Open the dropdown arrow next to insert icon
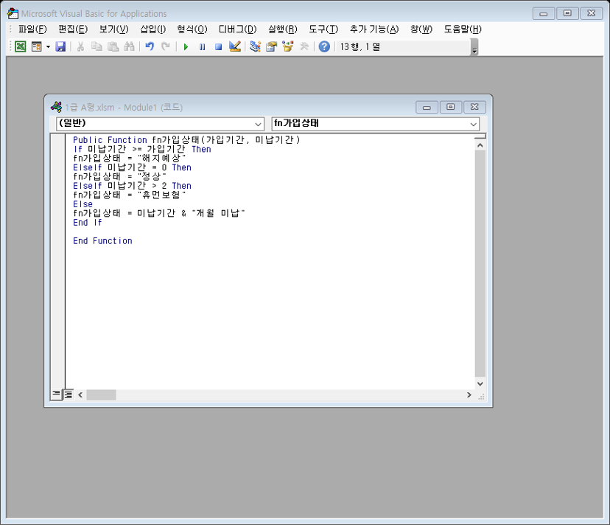The width and height of the screenshot is (610, 525). (x=48, y=46)
